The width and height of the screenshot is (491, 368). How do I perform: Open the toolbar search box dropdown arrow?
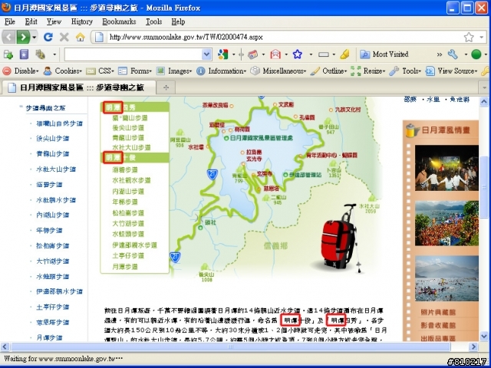point(206,54)
